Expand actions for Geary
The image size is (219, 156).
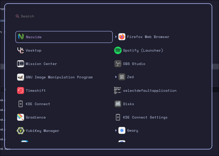[x=116, y=130]
